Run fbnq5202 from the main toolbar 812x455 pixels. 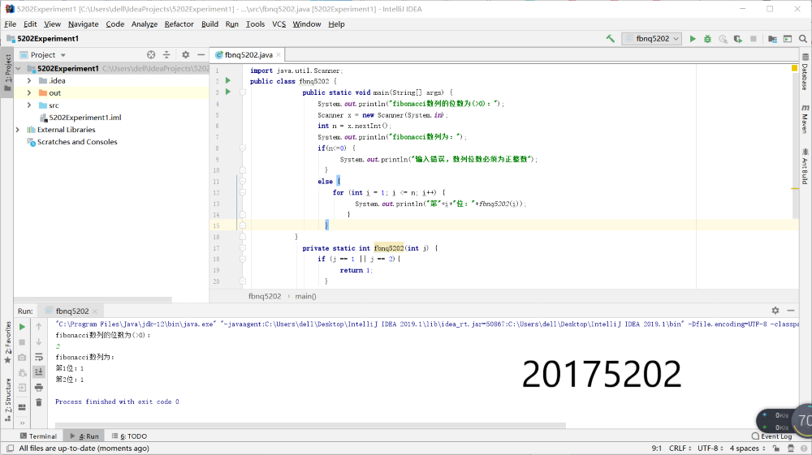coord(693,39)
